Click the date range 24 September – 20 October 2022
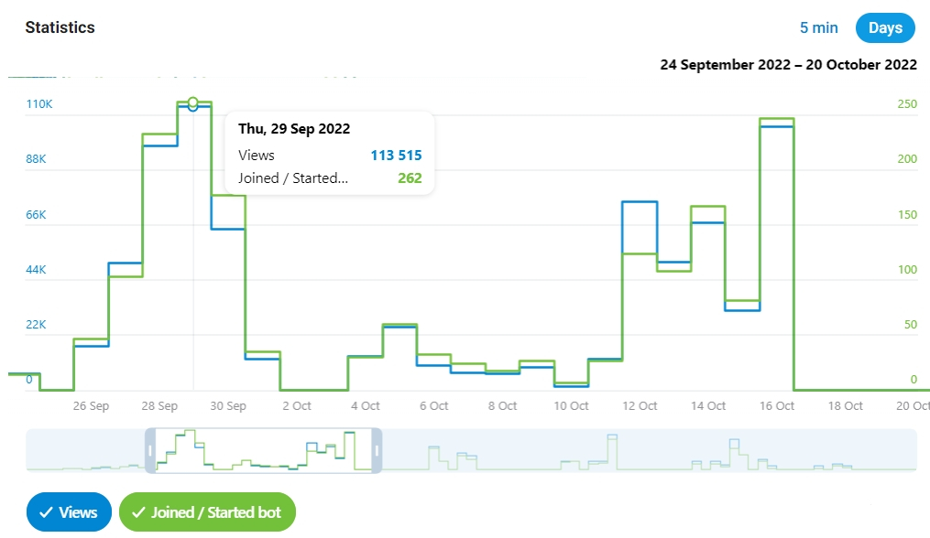This screenshot has width=930, height=538. (788, 65)
